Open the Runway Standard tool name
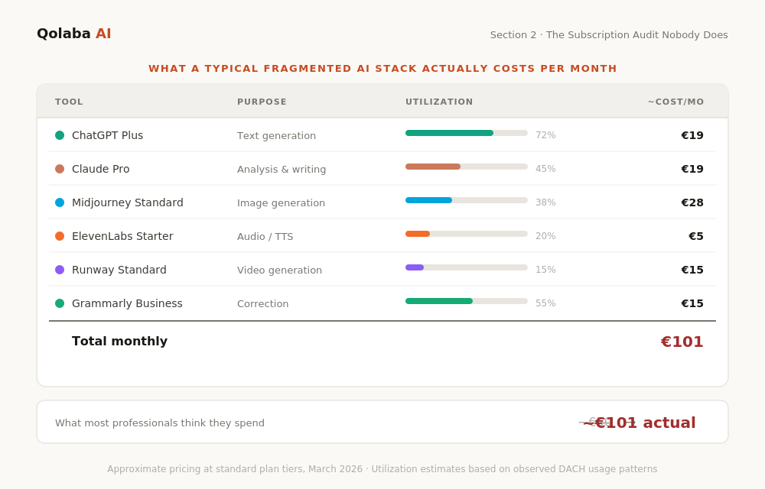This screenshot has width=765, height=489. coord(119,270)
